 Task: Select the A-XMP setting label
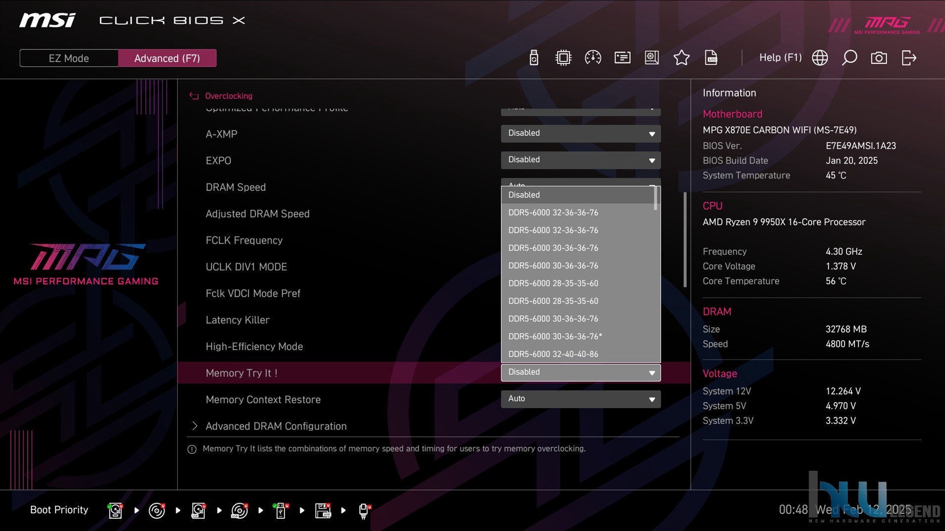221,134
